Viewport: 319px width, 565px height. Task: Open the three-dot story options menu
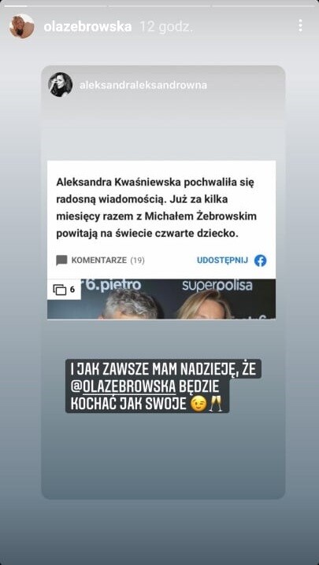pyautogui.click(x=300, y=26)
